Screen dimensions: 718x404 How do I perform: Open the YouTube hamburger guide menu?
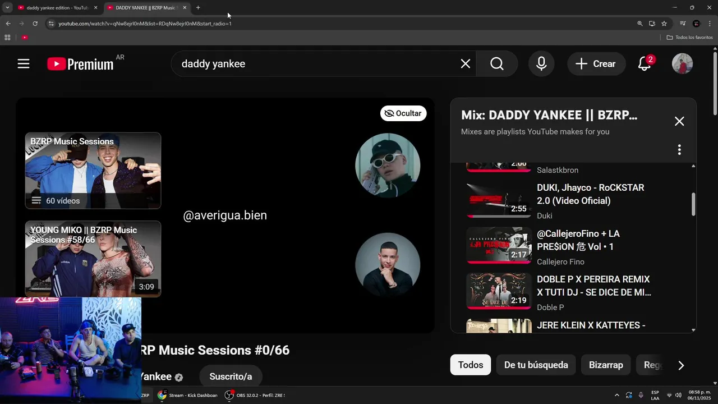coord(24,64)
